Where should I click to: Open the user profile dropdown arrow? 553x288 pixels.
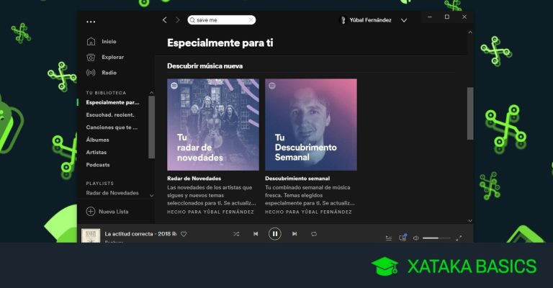(x=404, y=20)
